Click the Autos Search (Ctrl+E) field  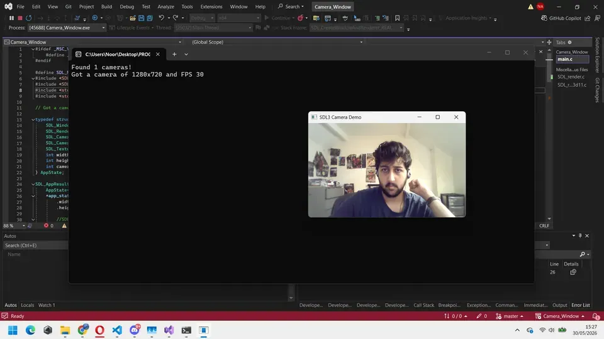35,245
